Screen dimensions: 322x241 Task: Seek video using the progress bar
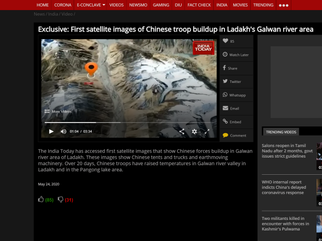tap(129, 123)
